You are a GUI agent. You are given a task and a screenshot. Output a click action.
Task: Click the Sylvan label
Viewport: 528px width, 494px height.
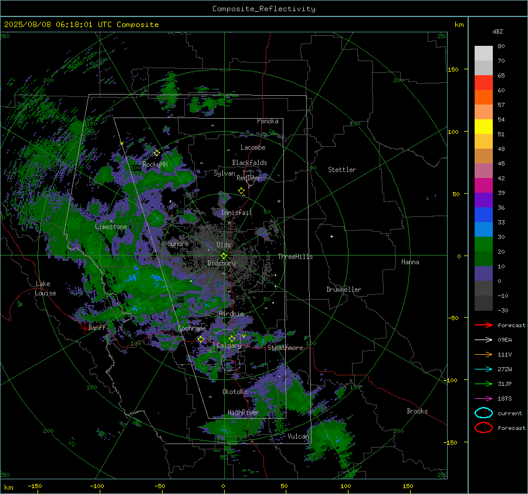click(224, 173)
